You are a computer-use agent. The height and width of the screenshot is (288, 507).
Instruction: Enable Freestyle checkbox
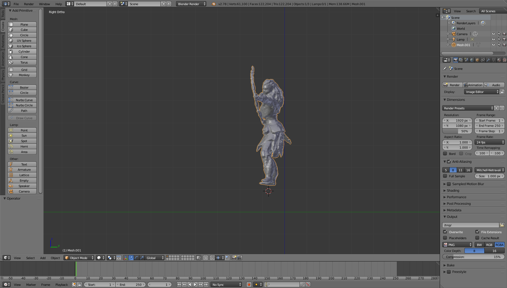click(x=449, y=272)
